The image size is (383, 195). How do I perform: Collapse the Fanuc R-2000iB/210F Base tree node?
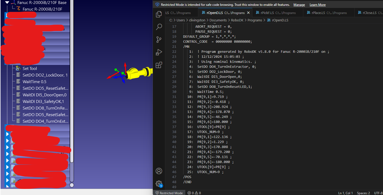(x=7, y=2)
